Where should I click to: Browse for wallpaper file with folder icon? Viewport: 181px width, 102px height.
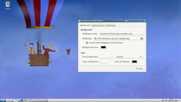142,39
